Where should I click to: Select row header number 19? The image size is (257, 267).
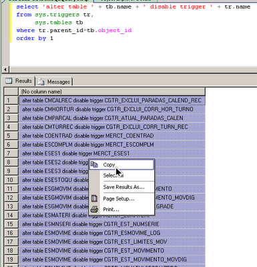11,259
